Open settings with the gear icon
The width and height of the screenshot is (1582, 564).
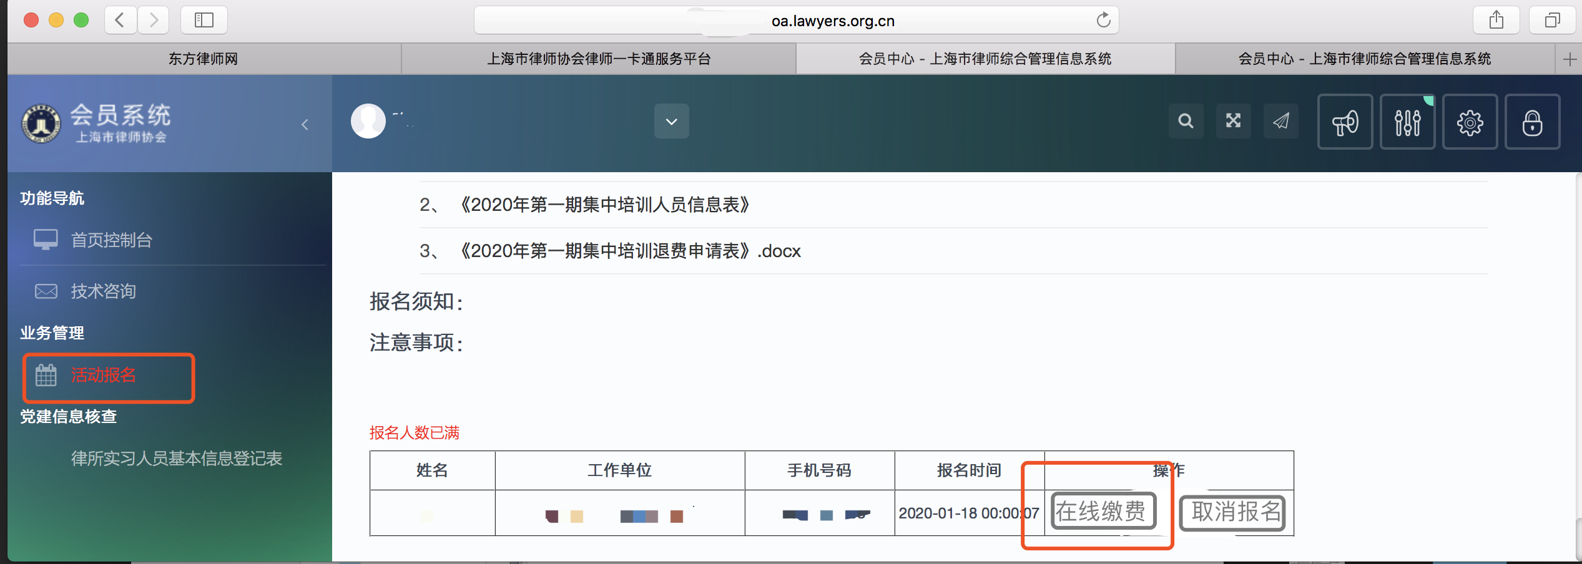click(1470, 122)
